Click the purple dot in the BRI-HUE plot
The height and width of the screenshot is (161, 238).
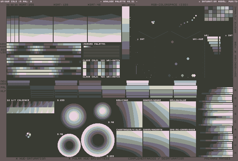click(x=176, y=64)
